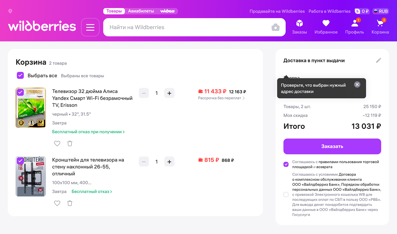Open Договора о комплексном обслуживании link

point(327,177)
